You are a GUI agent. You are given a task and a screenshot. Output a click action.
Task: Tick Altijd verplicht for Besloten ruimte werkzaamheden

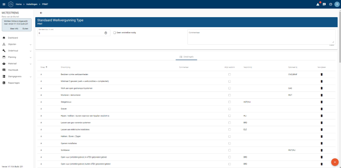pyautogui.click(x=229, y=74)
